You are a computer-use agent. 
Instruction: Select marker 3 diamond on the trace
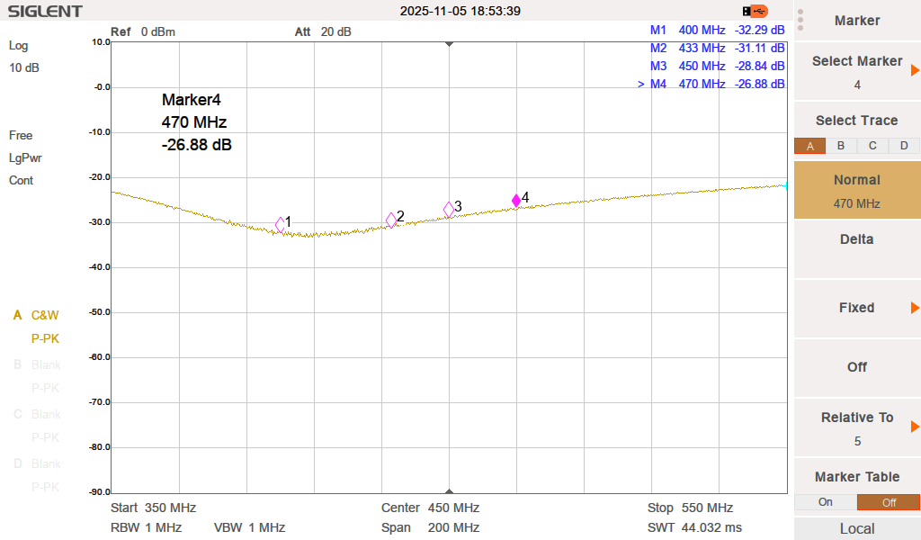click(449, 210)
